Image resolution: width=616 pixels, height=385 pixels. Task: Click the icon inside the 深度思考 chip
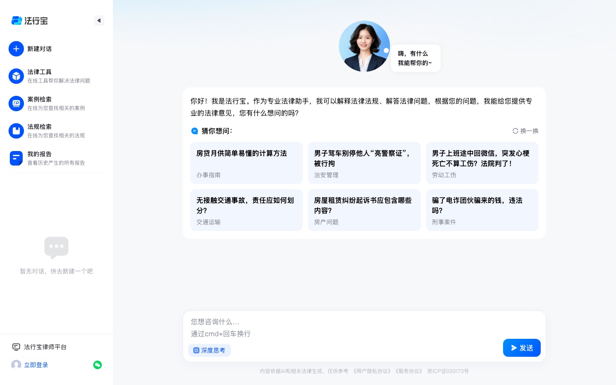coord(196,350)
